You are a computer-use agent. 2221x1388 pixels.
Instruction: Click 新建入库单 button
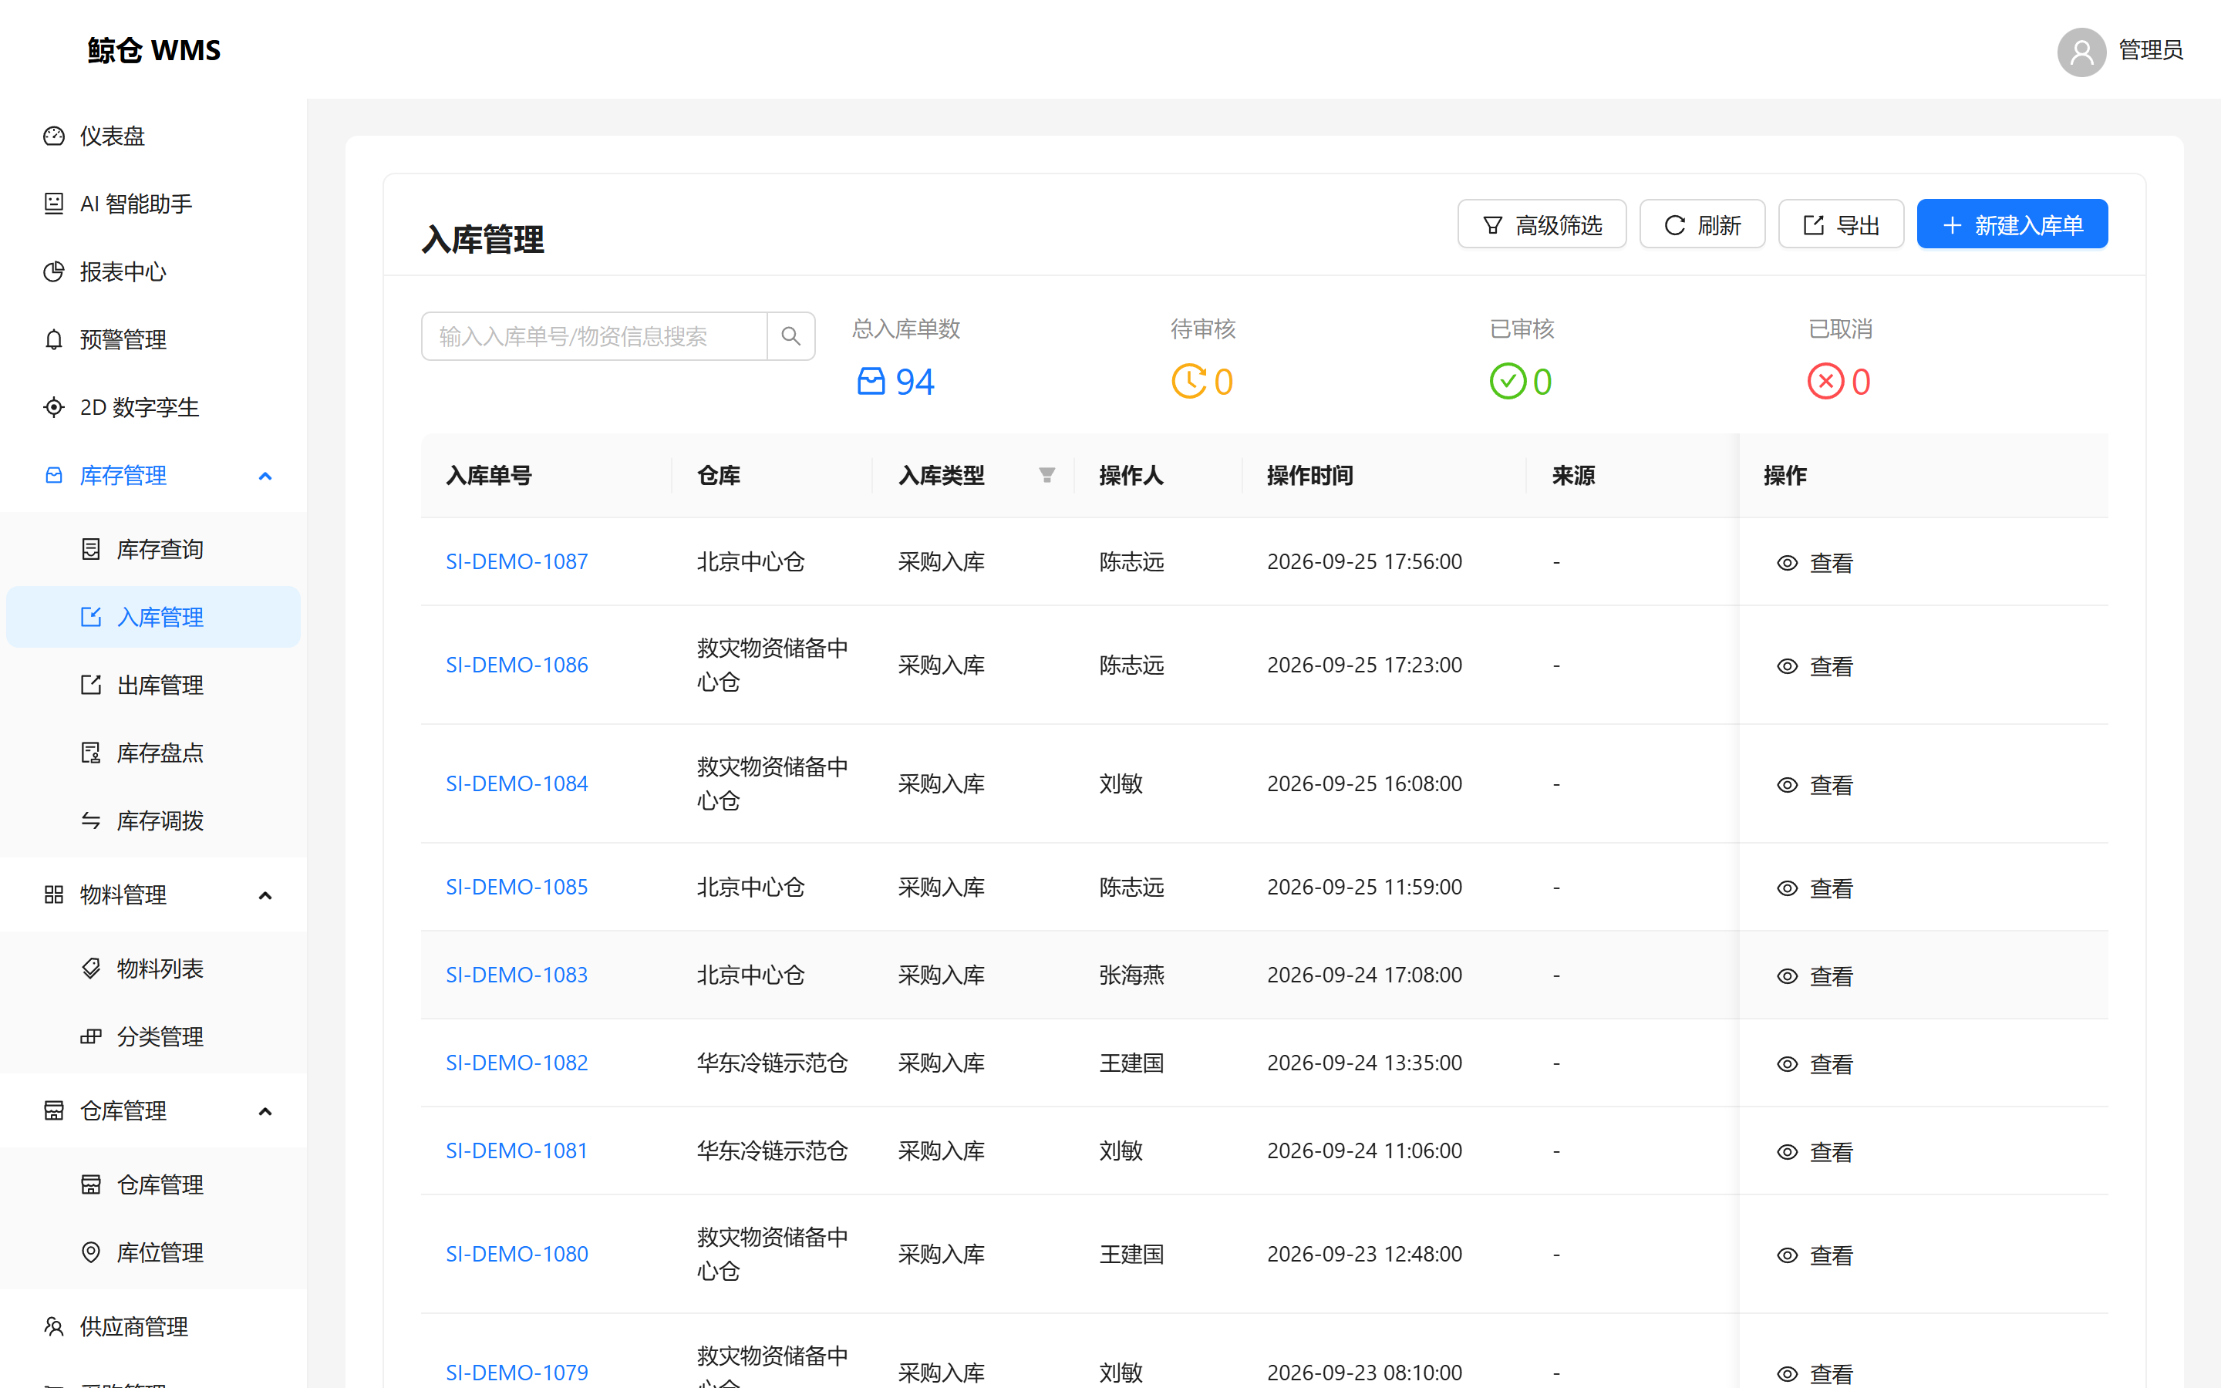pyautogui.click(x=2012, y=225)
